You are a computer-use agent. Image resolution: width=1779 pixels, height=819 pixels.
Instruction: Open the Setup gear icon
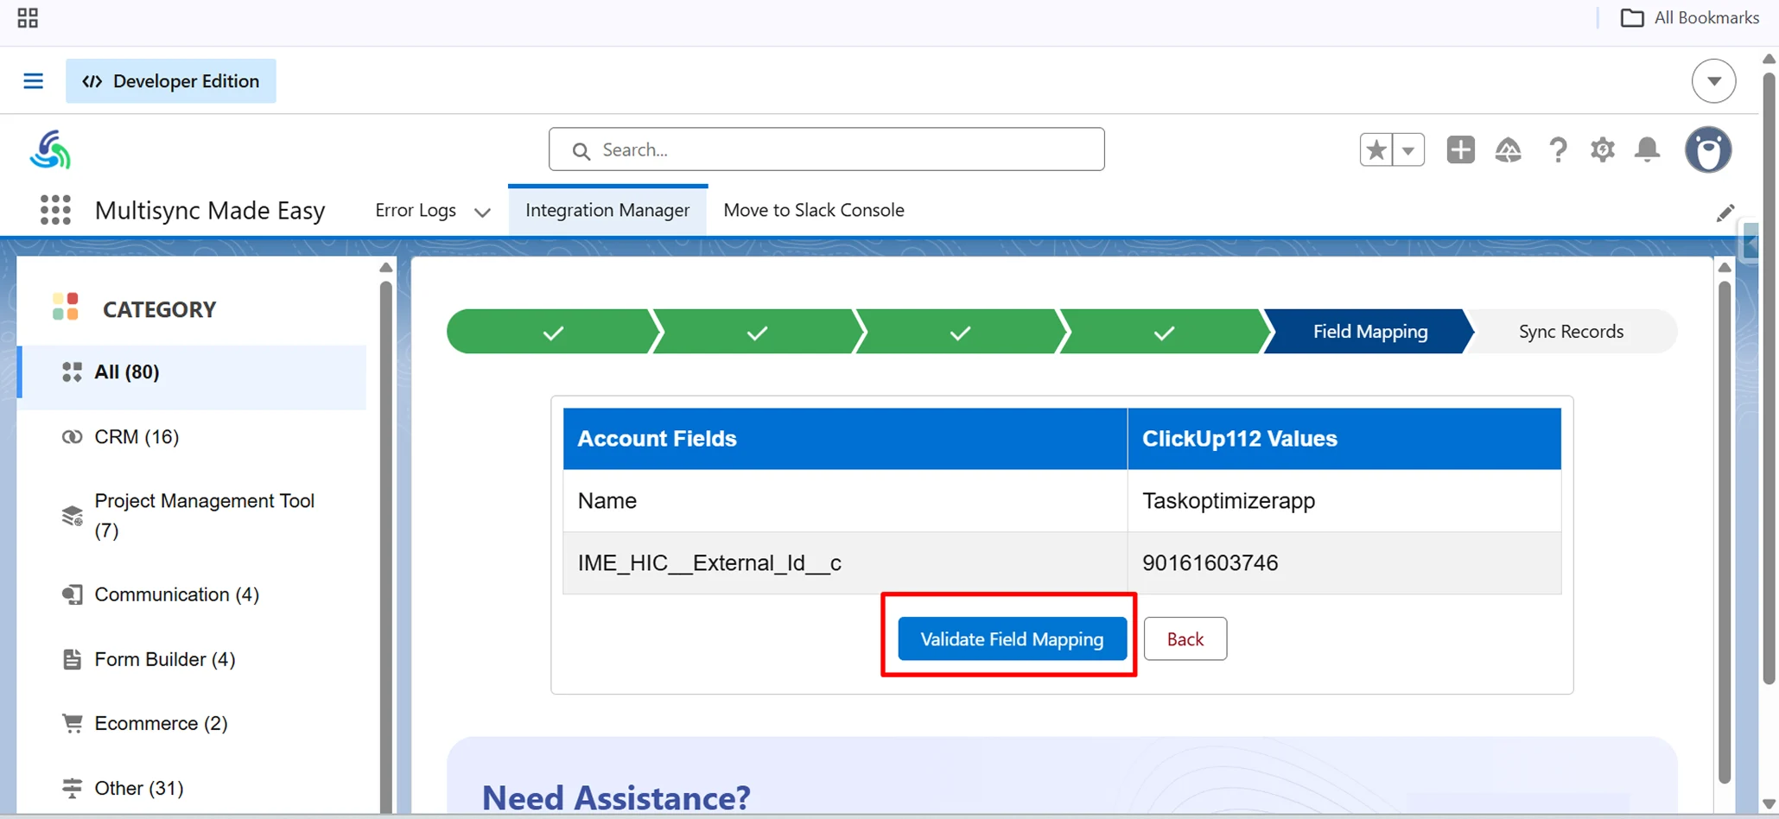pos(1602,150)
